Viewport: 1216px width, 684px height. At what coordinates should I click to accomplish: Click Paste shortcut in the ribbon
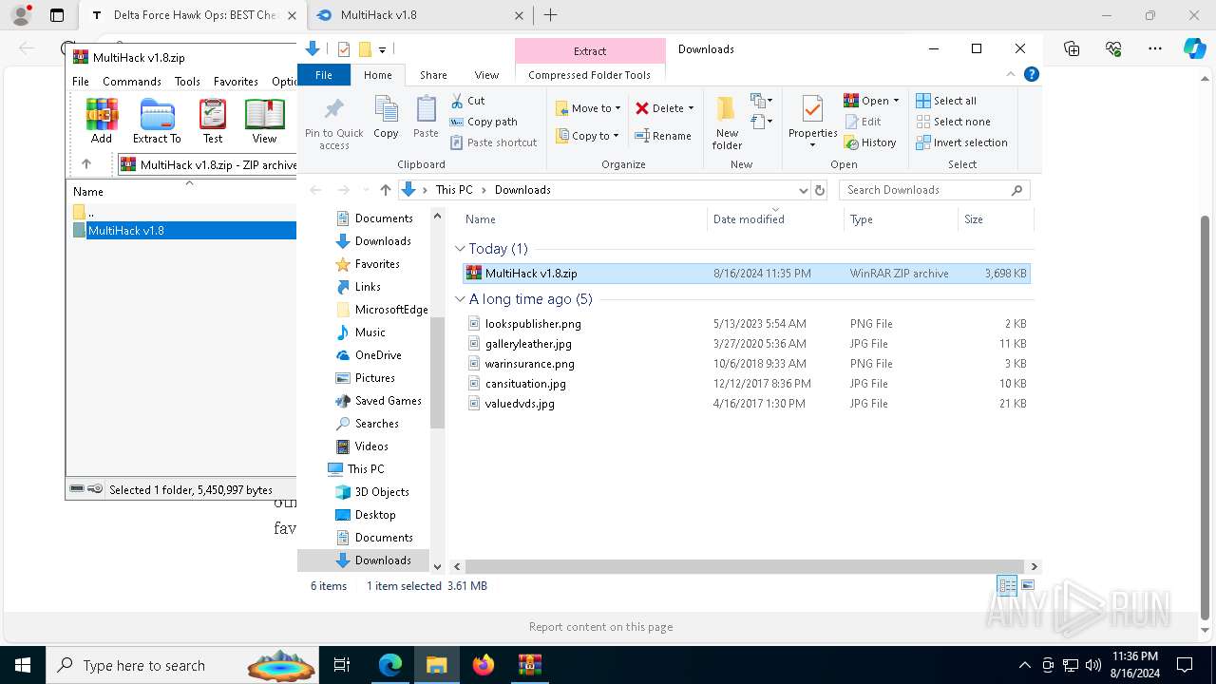pos(493,142)
